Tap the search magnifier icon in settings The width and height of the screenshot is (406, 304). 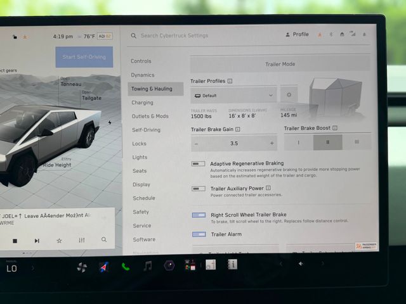pyautogui.click(x=134, y=35)
